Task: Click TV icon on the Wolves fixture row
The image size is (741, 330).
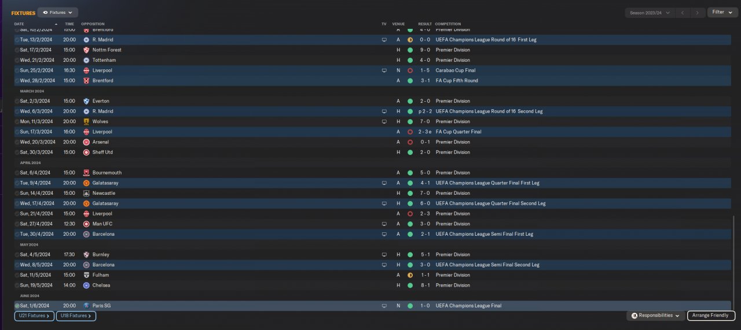Action: click(x=384, y=121)
